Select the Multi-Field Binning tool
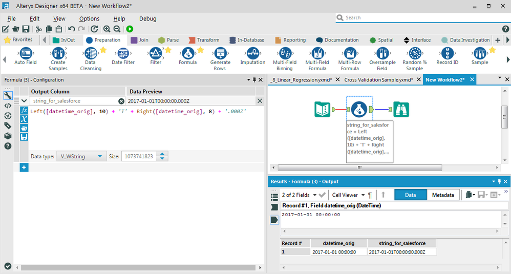Image resolution: width=511 pixels, height=274 pixels. (x=285, y=59)
